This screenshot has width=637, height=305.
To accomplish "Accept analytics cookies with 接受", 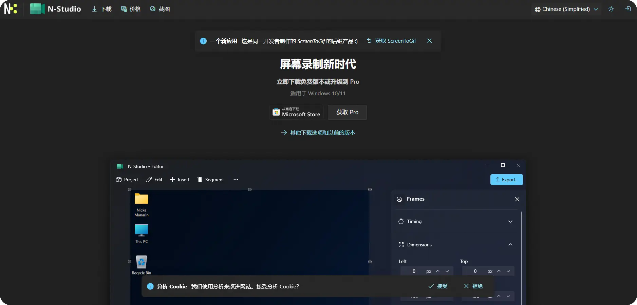I will (x=438, y=286).
